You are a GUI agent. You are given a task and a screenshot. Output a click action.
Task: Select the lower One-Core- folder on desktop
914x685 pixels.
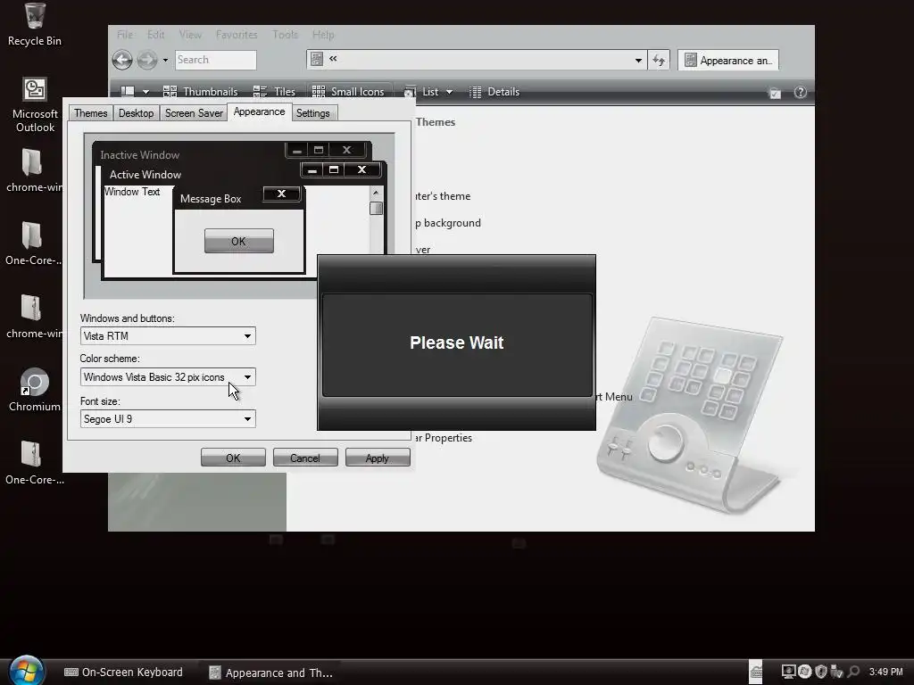point(33,463)
